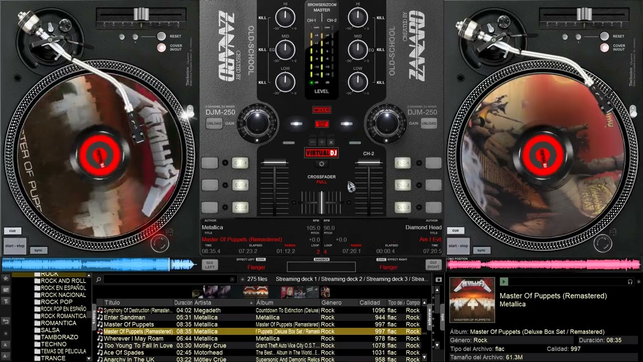The width and height of the screenshot is (643, 362).
Task: Toggle the red SANDBOX button in the mixer
Action: (x=321, y=124)
